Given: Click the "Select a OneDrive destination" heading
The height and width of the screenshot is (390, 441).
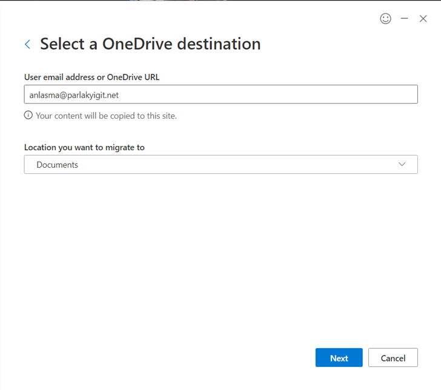Looking at the screenshot, I should pyautogui.click(x=150, y=44).
